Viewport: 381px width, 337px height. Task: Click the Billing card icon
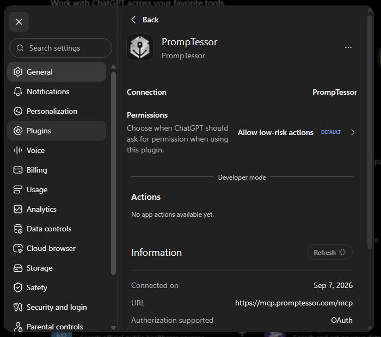point(18,170)
